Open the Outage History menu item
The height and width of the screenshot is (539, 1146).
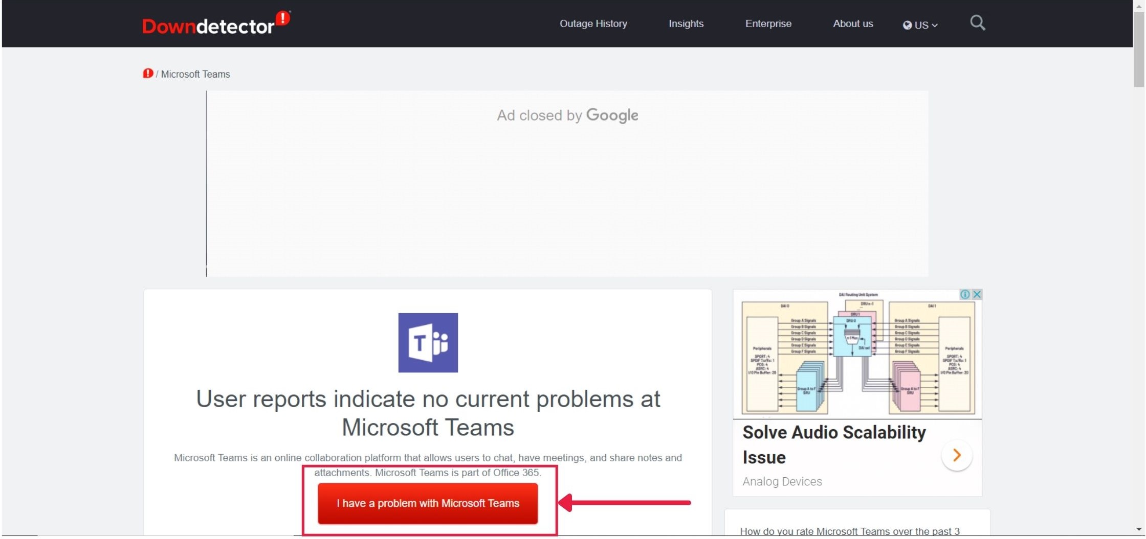tap(593, 24)
